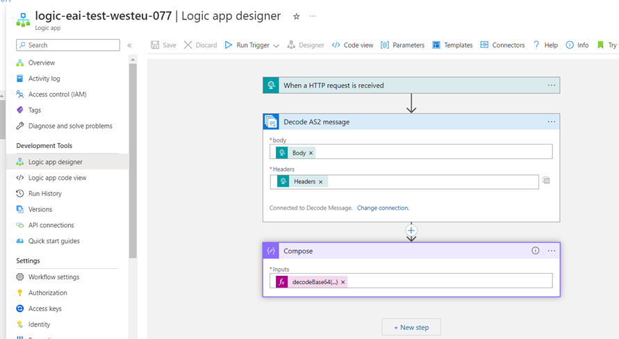The image size is (619, 339).
Task: Open ellipsis menu on Decode AS2 message
Action: [x=552, y=122]
